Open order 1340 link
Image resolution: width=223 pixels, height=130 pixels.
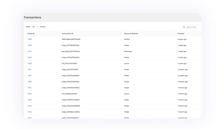click(30, 112)
